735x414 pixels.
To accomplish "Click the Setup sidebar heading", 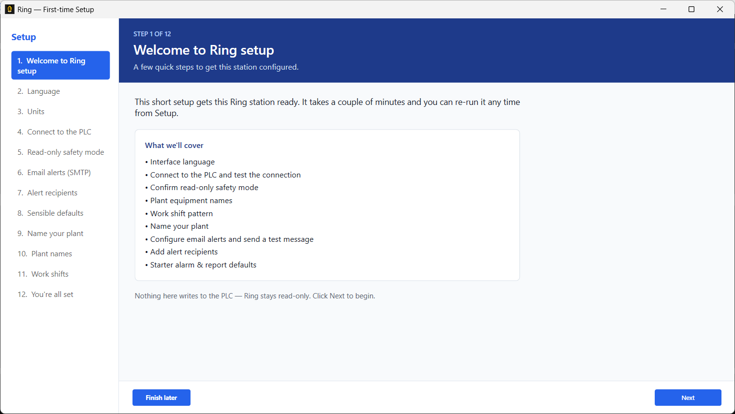I will tap(24, 37).
